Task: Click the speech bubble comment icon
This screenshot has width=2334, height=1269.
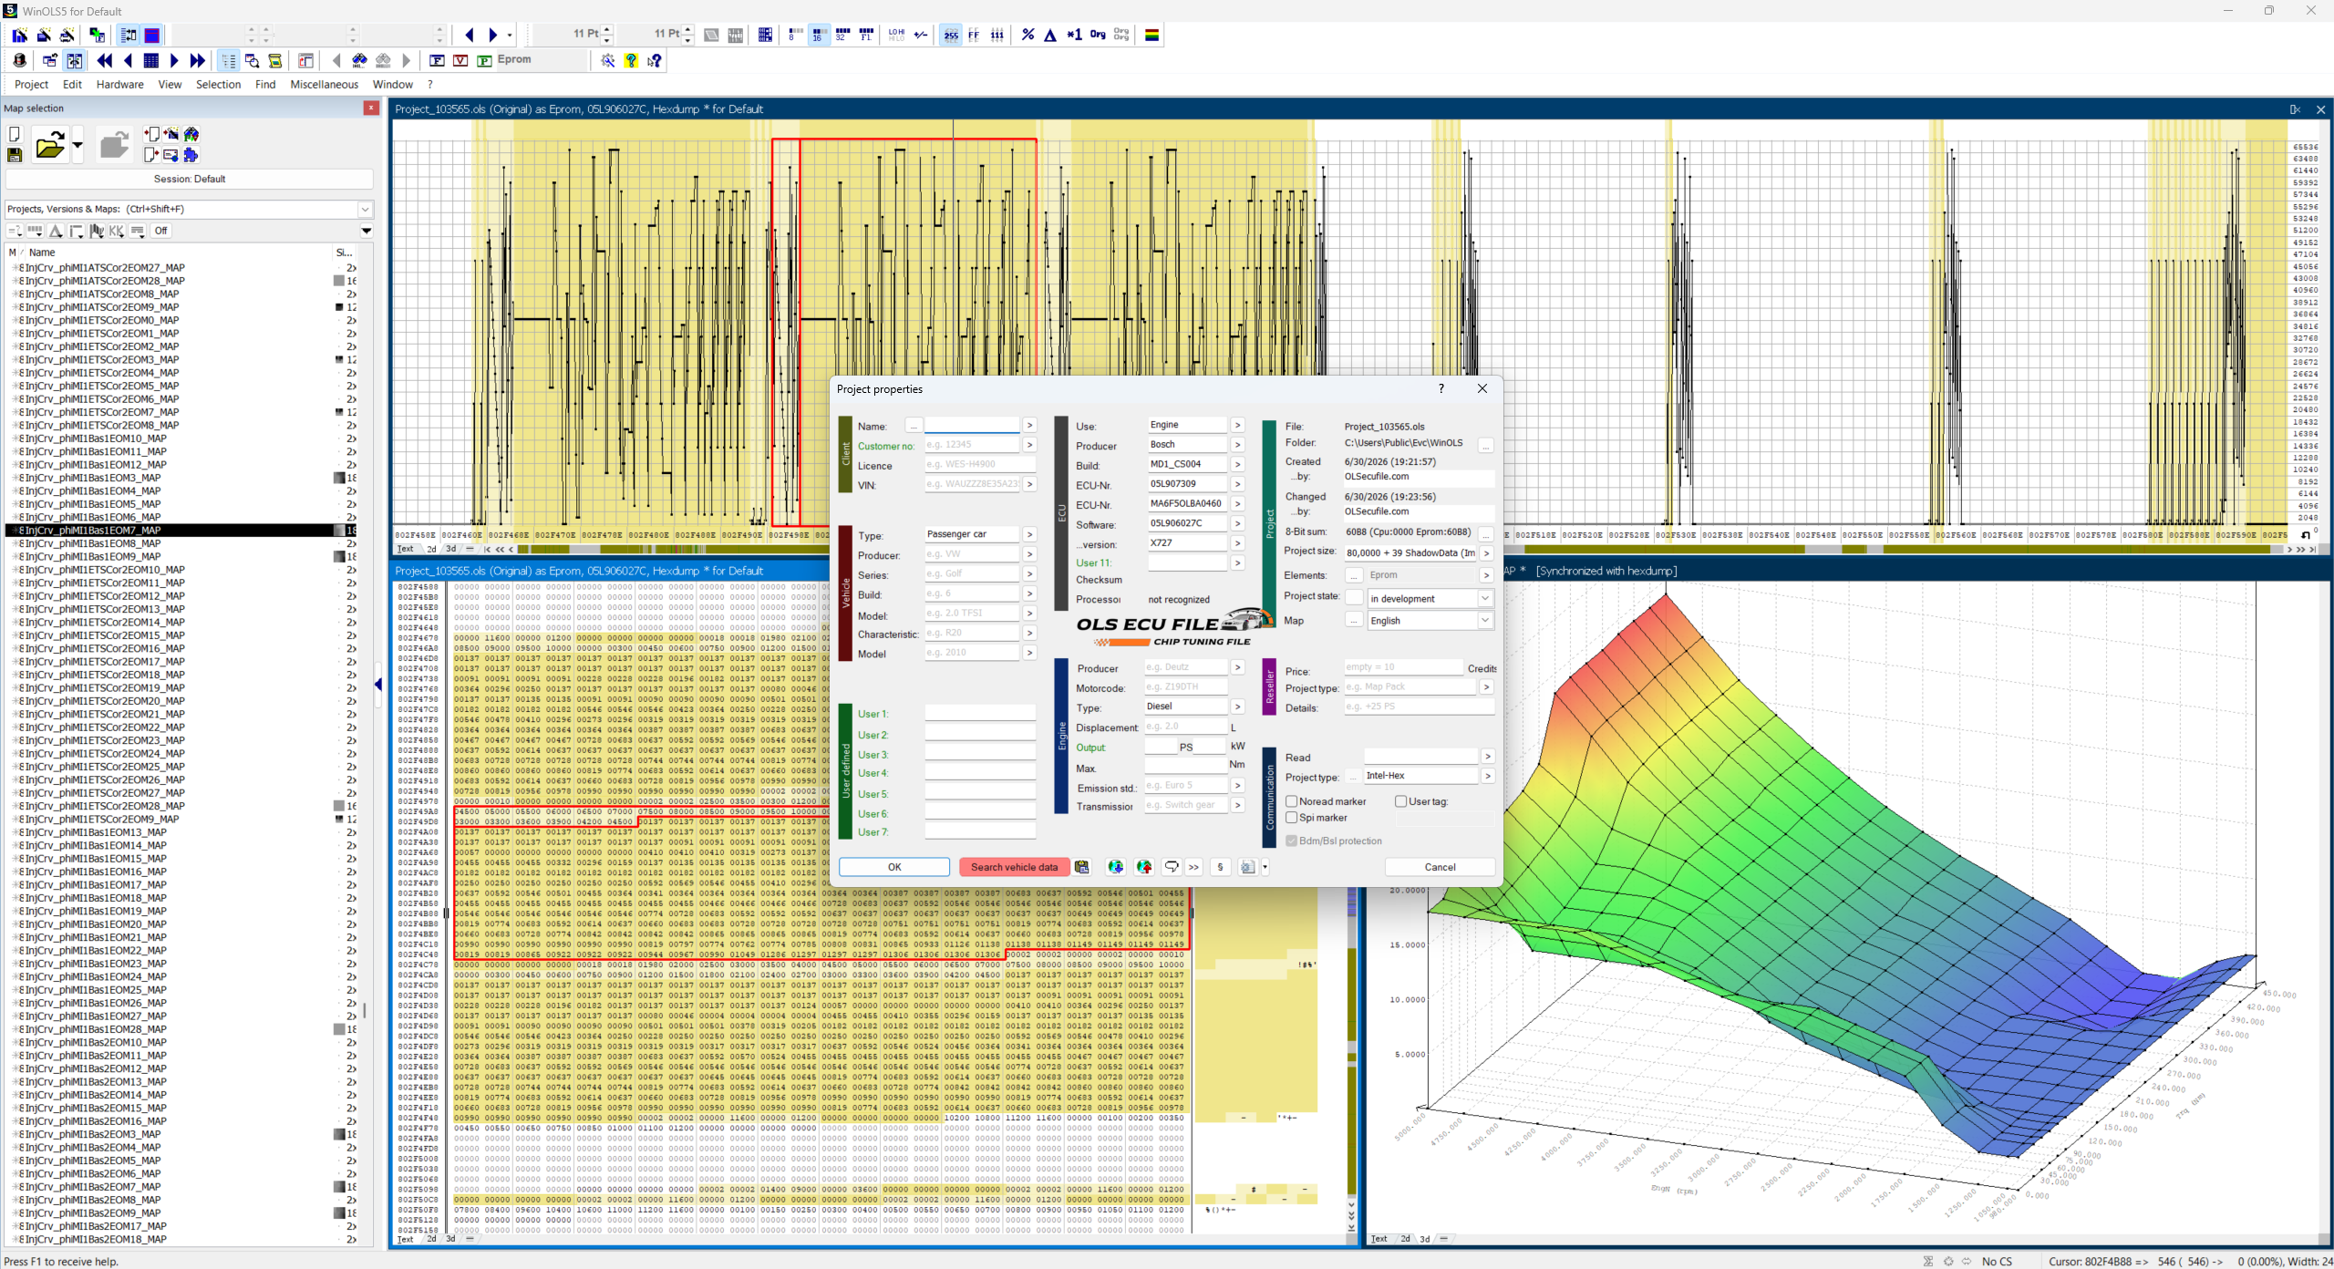Action: pyautogui.click(x=1171, y=867)
